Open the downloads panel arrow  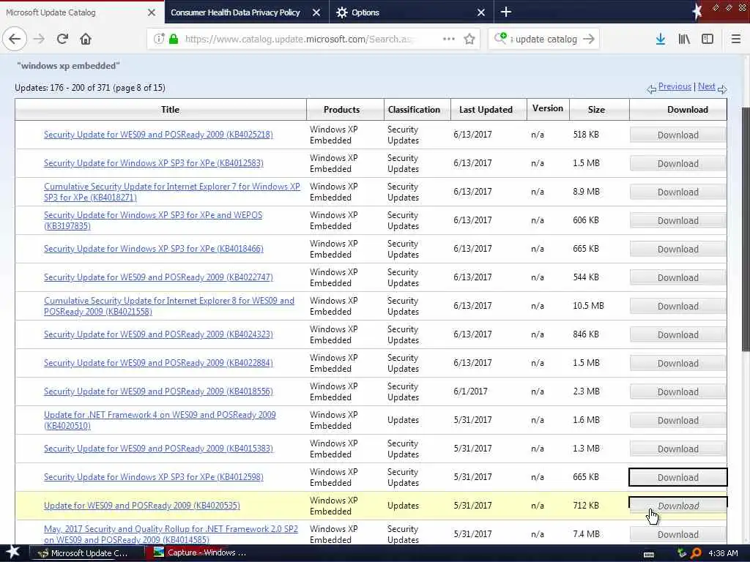(x=661, y=40)
